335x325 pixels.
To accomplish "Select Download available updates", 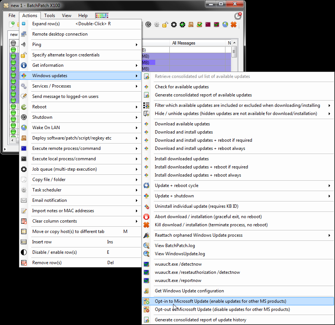I will pyautogui.click(x=238, y=124).
